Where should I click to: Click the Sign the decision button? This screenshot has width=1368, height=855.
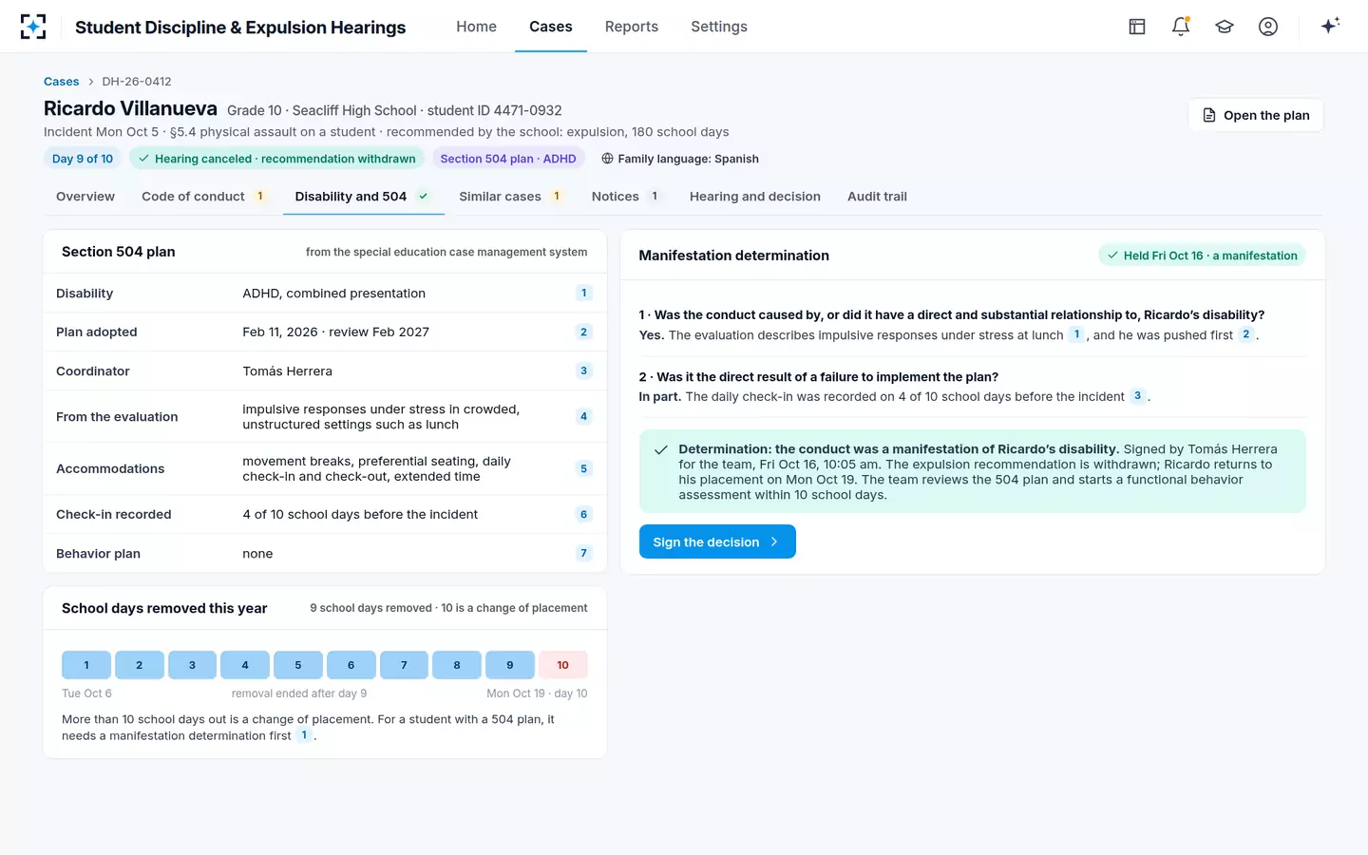click(717, 541)
